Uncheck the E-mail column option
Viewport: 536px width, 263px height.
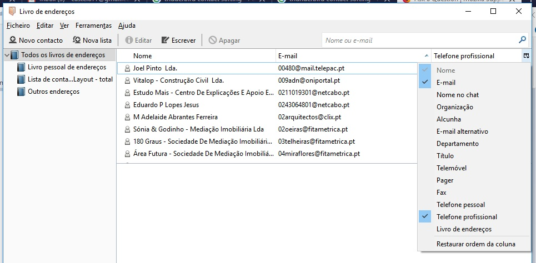click(445, 83)
